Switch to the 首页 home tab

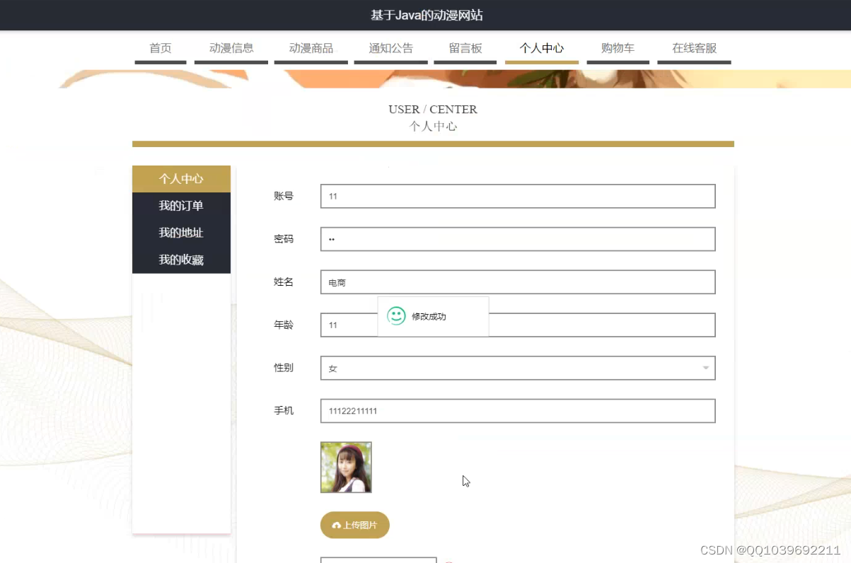pyautogui.click(x=159, y=48)
